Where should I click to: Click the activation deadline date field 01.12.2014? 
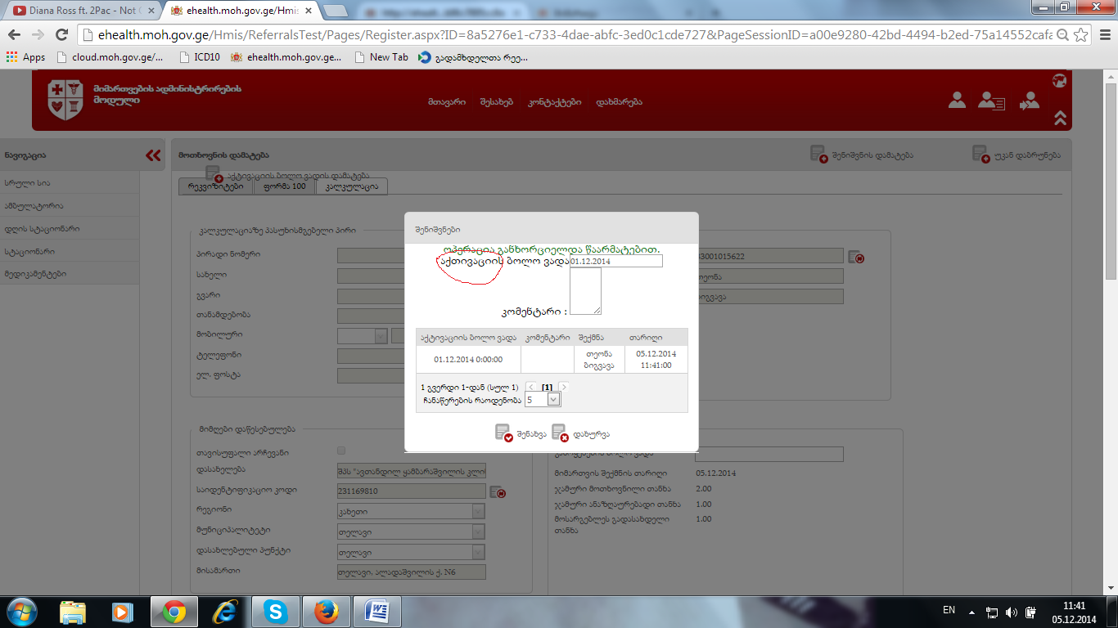[615, 261]
